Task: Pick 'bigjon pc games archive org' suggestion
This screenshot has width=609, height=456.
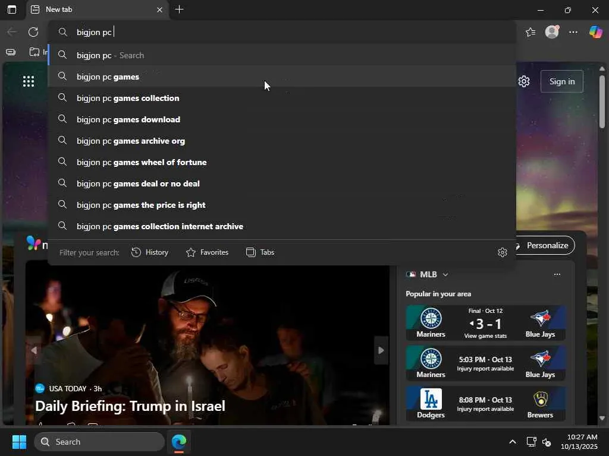Action: coord(282,140)
